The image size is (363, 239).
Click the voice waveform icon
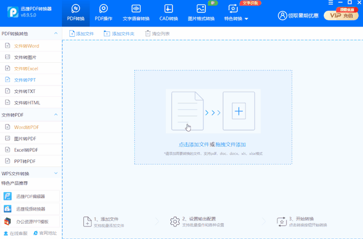tap(136, 8)
